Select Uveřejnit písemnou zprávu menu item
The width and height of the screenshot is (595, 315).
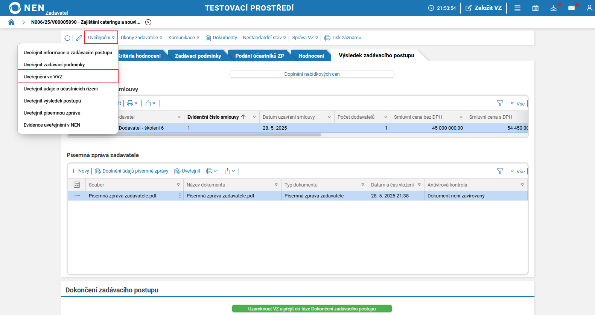coord(68,113)
